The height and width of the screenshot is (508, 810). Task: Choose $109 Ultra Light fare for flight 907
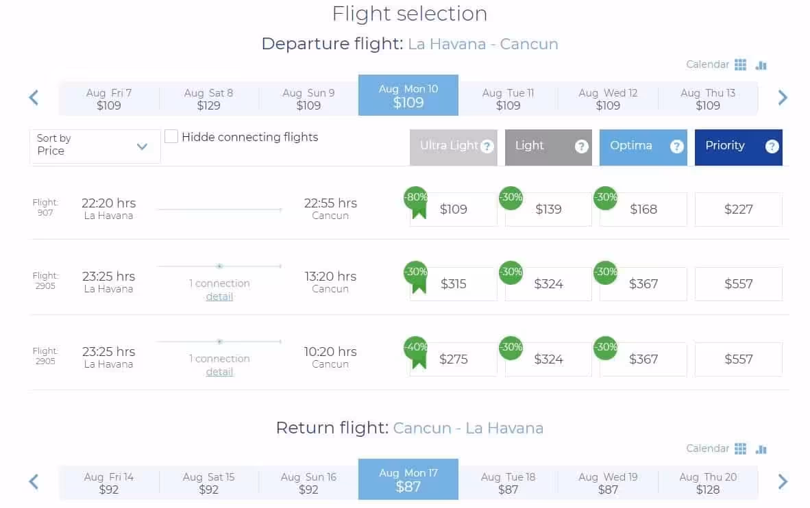point(453,209)
